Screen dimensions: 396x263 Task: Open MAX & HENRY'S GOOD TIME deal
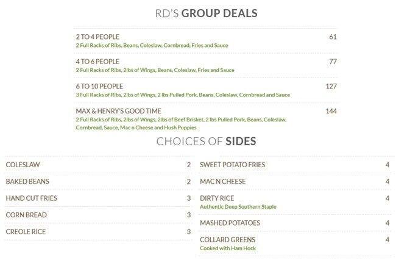tap(119, 111)
